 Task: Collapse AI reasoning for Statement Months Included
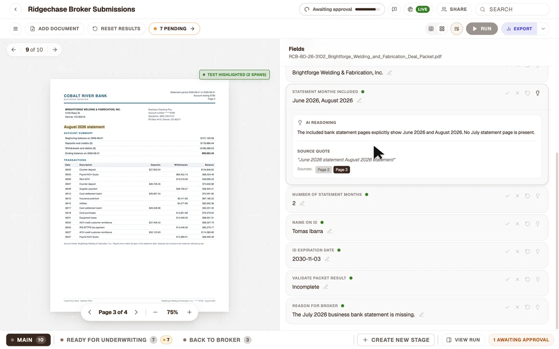(x=538, y=93)
